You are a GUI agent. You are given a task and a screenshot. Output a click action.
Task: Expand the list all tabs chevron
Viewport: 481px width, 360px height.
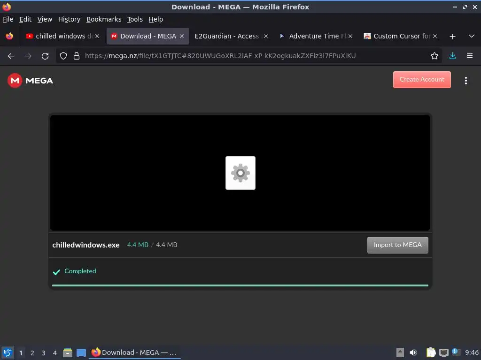pos(472,36)
